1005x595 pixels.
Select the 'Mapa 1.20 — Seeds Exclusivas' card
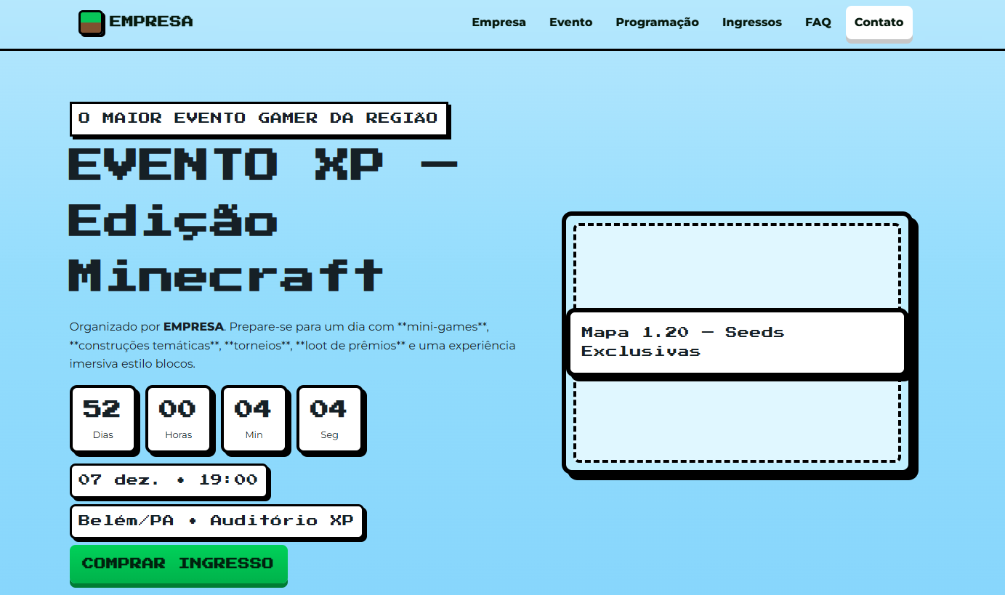tap(735, 341)
